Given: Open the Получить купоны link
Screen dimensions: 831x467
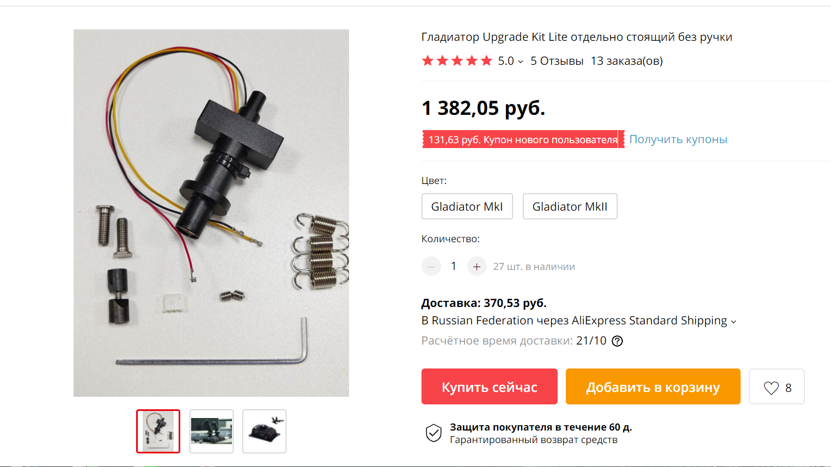Looking at the screenshot, I should (x=678, y=139).
